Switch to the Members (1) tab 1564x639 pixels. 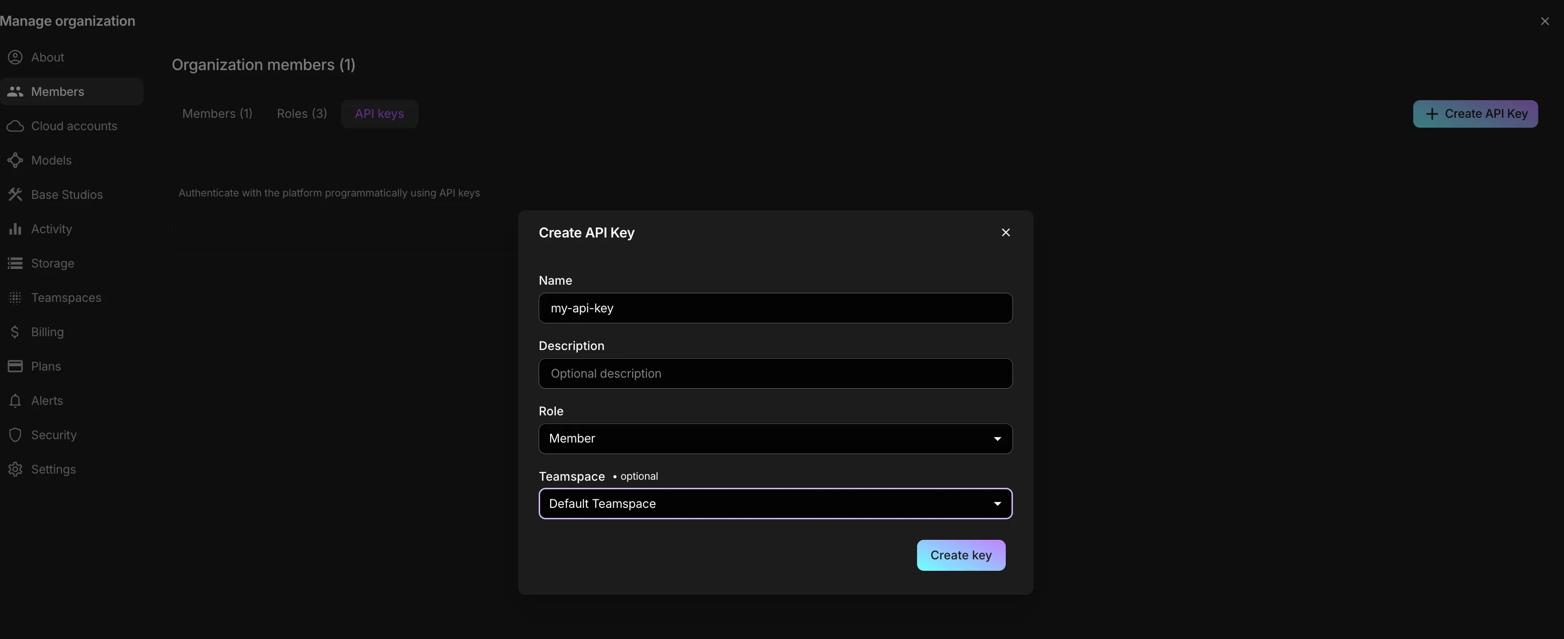[218, 114]
